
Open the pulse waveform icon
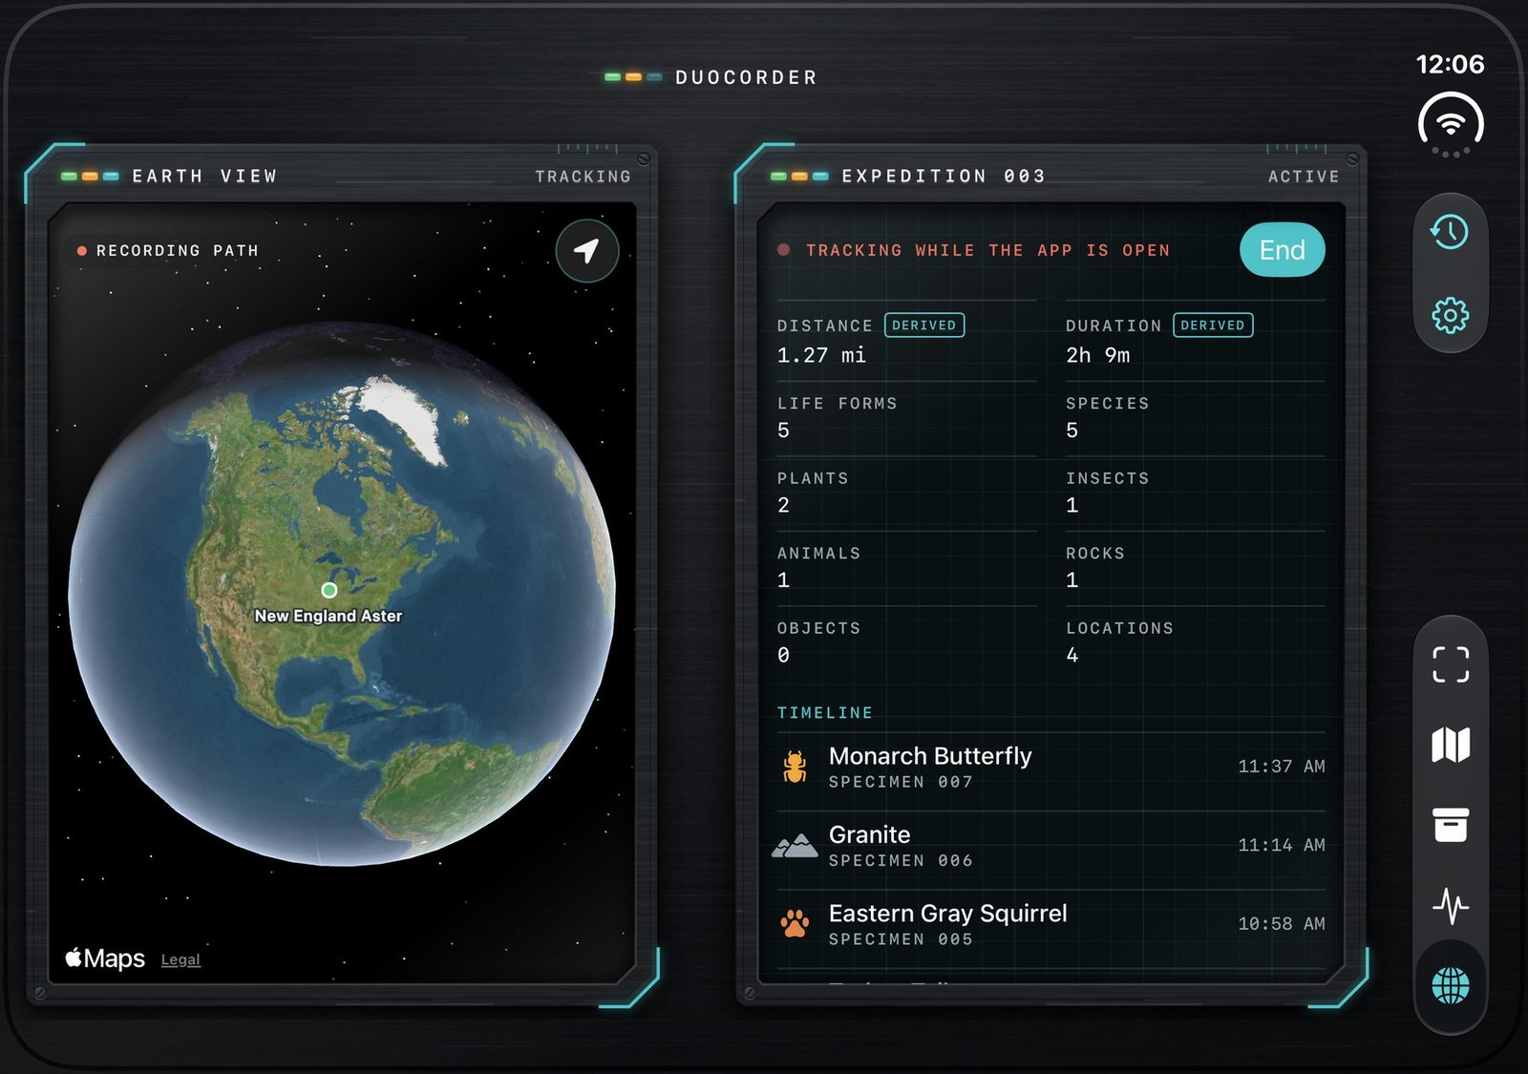coord(1451,906)
